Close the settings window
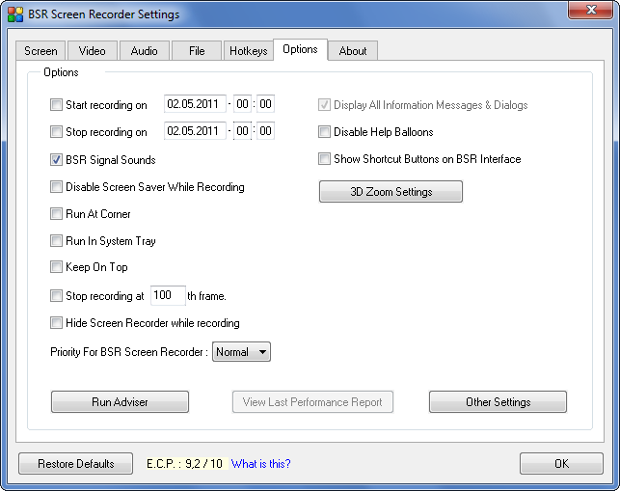620x491 pixels. point(591,10)
